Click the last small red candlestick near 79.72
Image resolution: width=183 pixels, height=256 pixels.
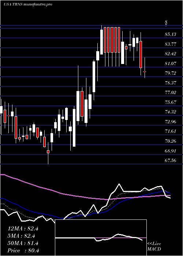click(x=145, y=72)
